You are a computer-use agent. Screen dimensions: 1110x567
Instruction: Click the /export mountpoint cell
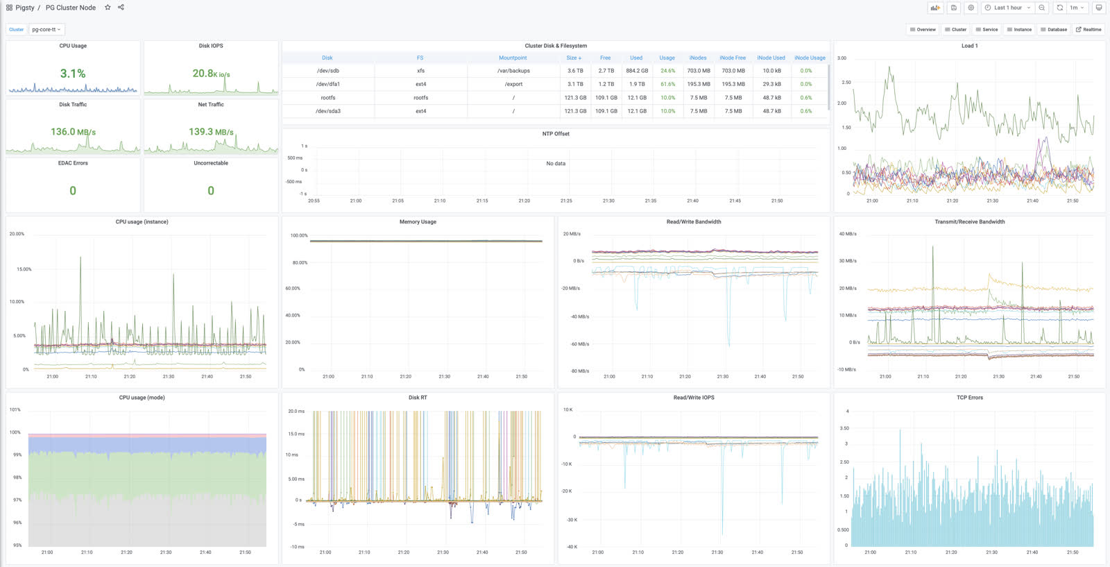tap(513, 84)
